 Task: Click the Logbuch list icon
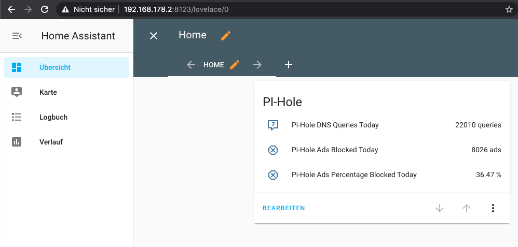tap(17, 117)
